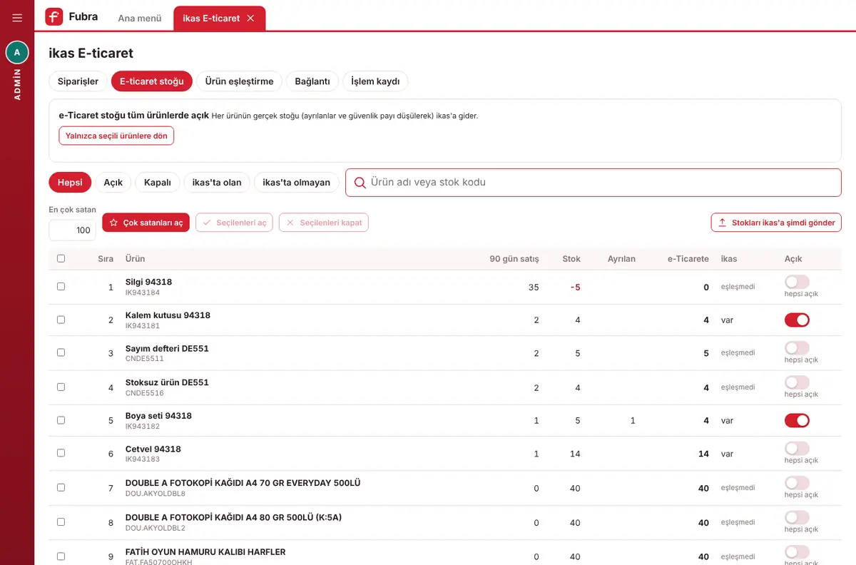
Task: Click the negative stock value -5
Action: [x=575, y=287]
